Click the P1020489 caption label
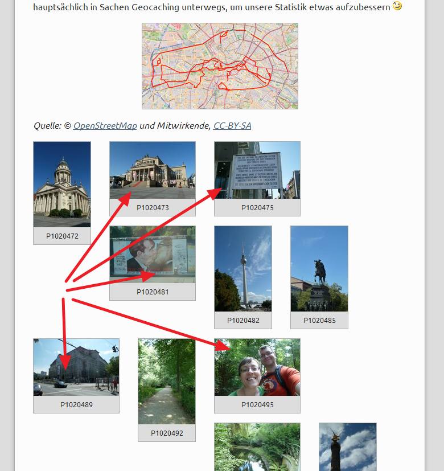Image resolution: width=444 pixels, height=471 pixels. [x=76, y=405]
